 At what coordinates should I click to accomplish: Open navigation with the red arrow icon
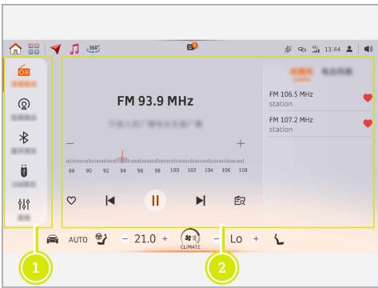[56, 49]
